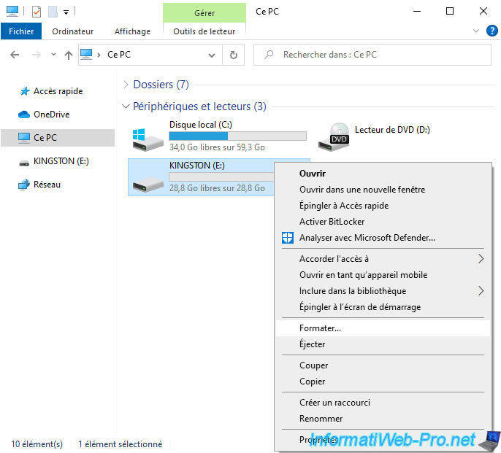The image size is (501, 453).
Task: Select Éjecter in the context menu
Action: coord(312,344)
